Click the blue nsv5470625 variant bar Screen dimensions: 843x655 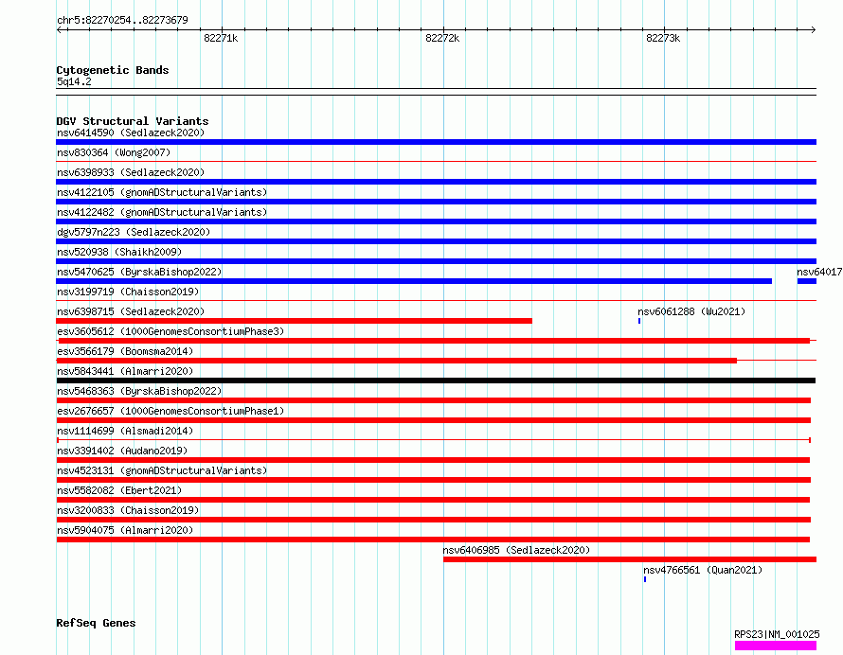pos(414,281)
